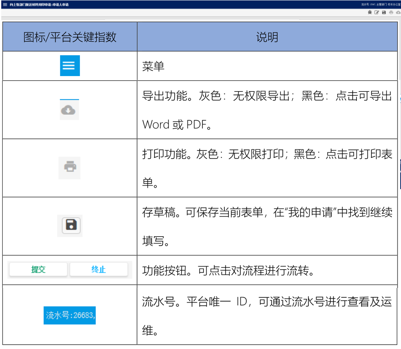Image resolution: width=401 pixels, height=349 pixels.
Task: Click the bug debug icon in top toolbar
Action: click(370, 12)
